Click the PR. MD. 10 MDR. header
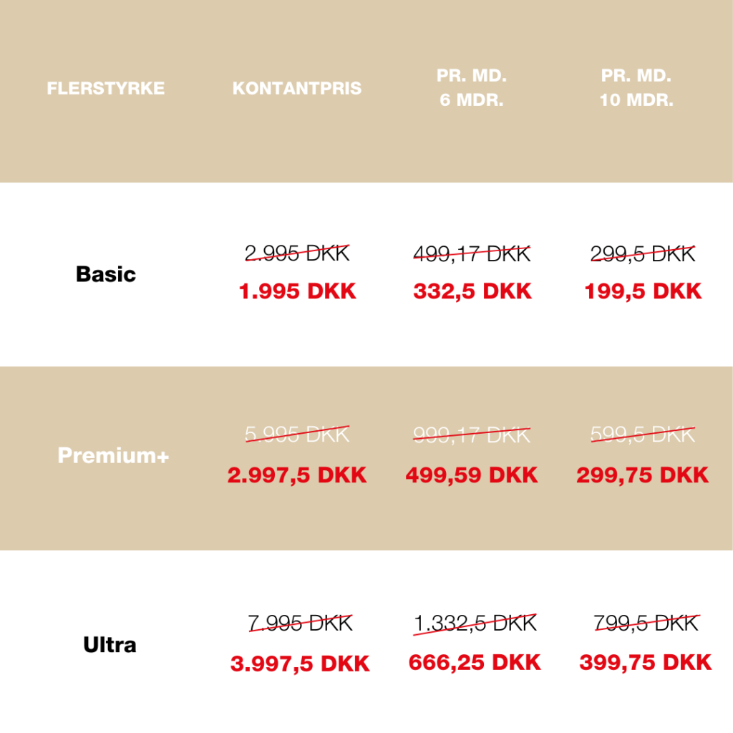The width and height of the screenshot is (733, 733). [x=636, y=88]
